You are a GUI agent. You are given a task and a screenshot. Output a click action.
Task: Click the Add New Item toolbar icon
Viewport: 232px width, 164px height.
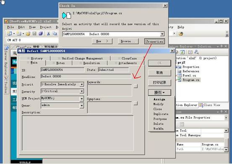point(19,33)
